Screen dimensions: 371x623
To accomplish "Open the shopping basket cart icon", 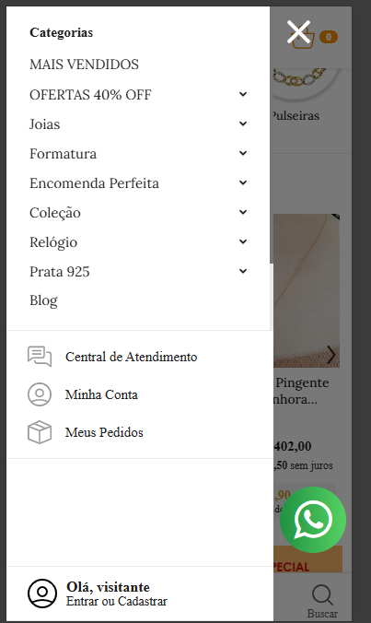I will (x=304, y=39).
